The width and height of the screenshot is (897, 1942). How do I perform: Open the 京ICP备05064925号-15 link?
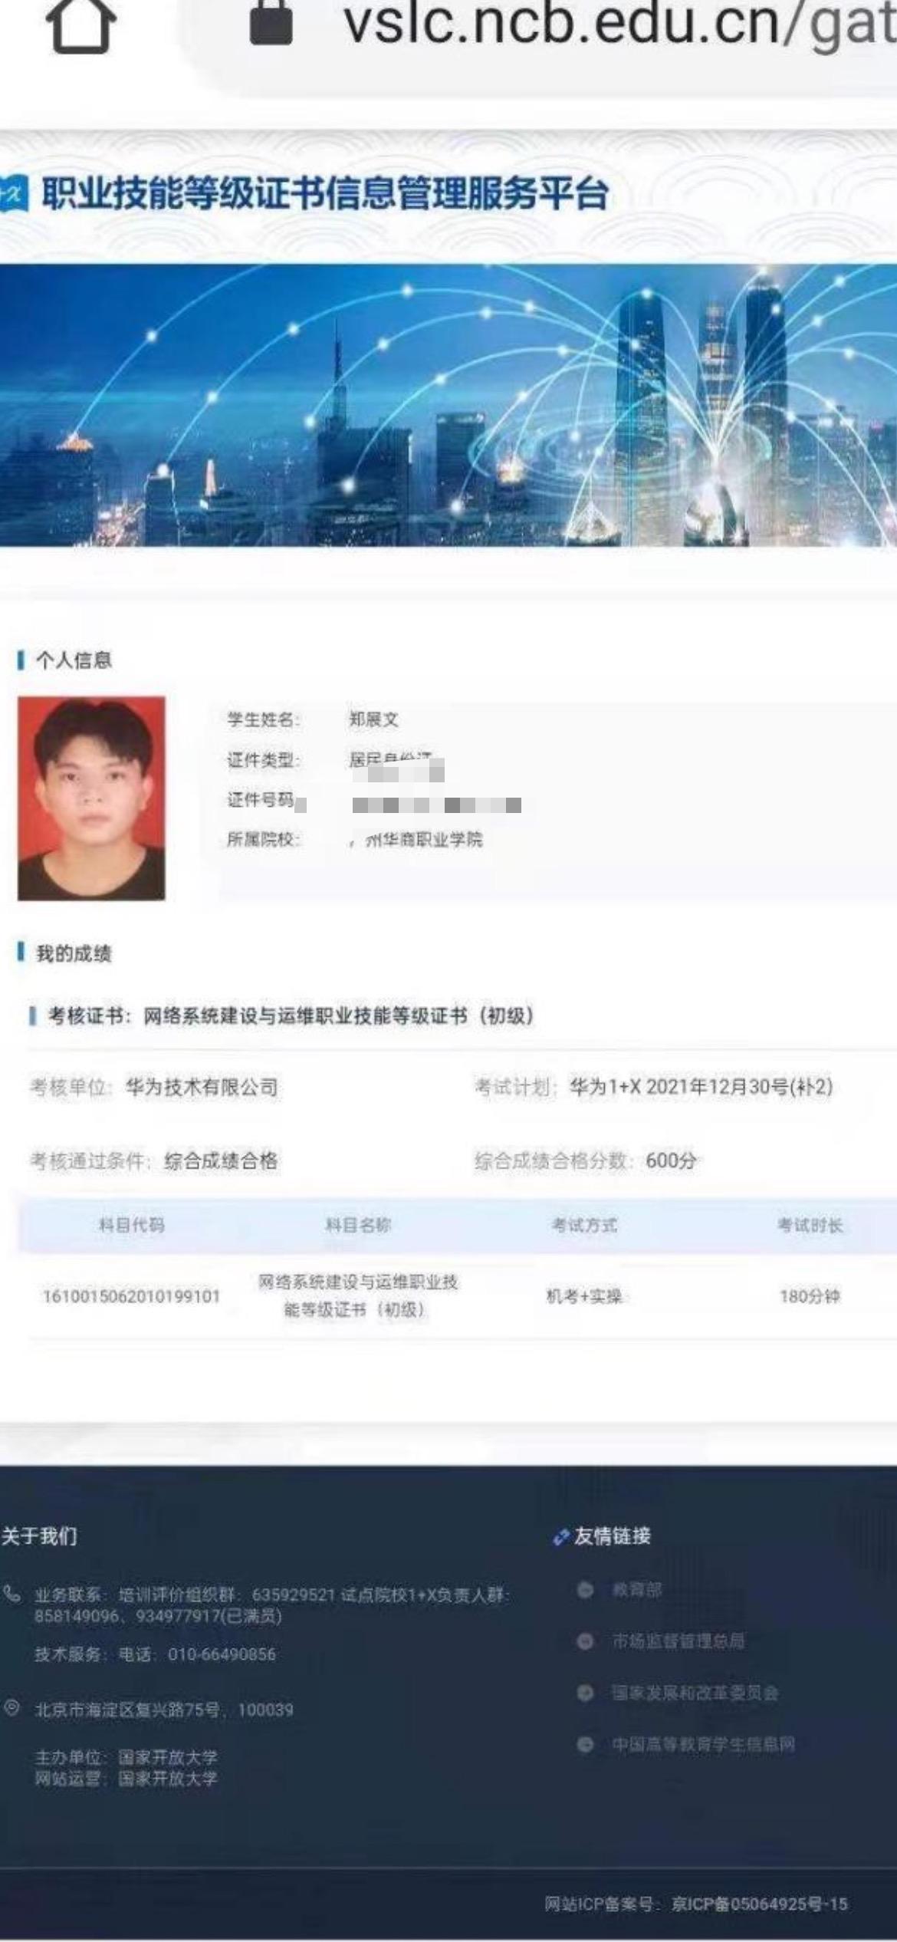pyautogui.click(x=760, y=1904)
